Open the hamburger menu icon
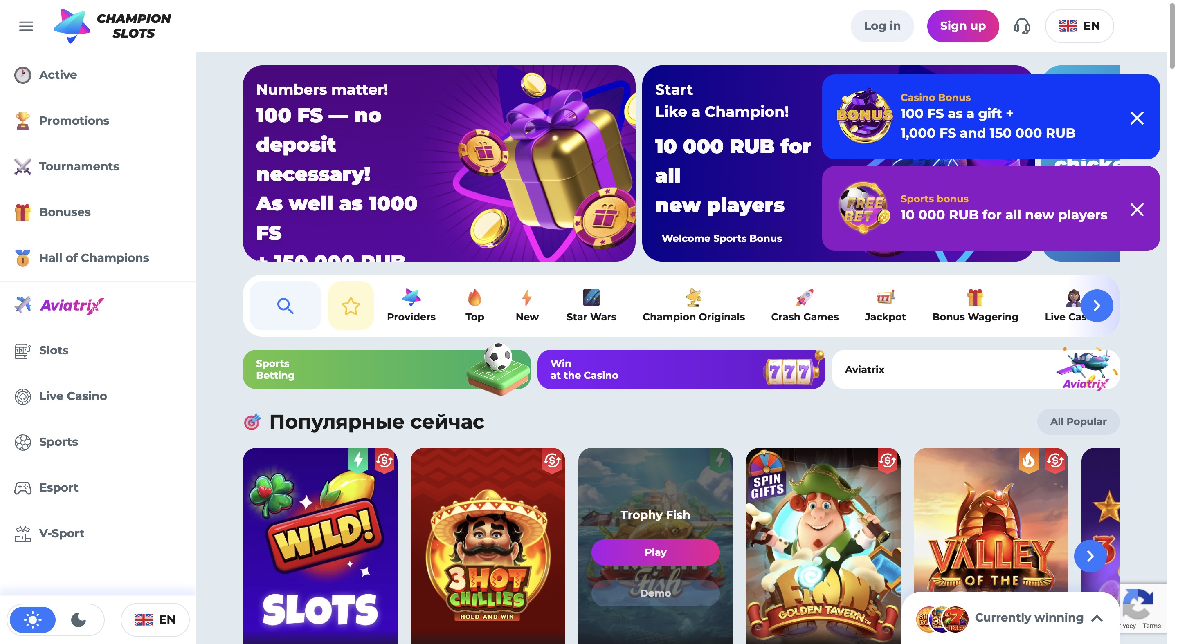The width and height of the screenshot is (1178, 644). (x=26, y=26)
